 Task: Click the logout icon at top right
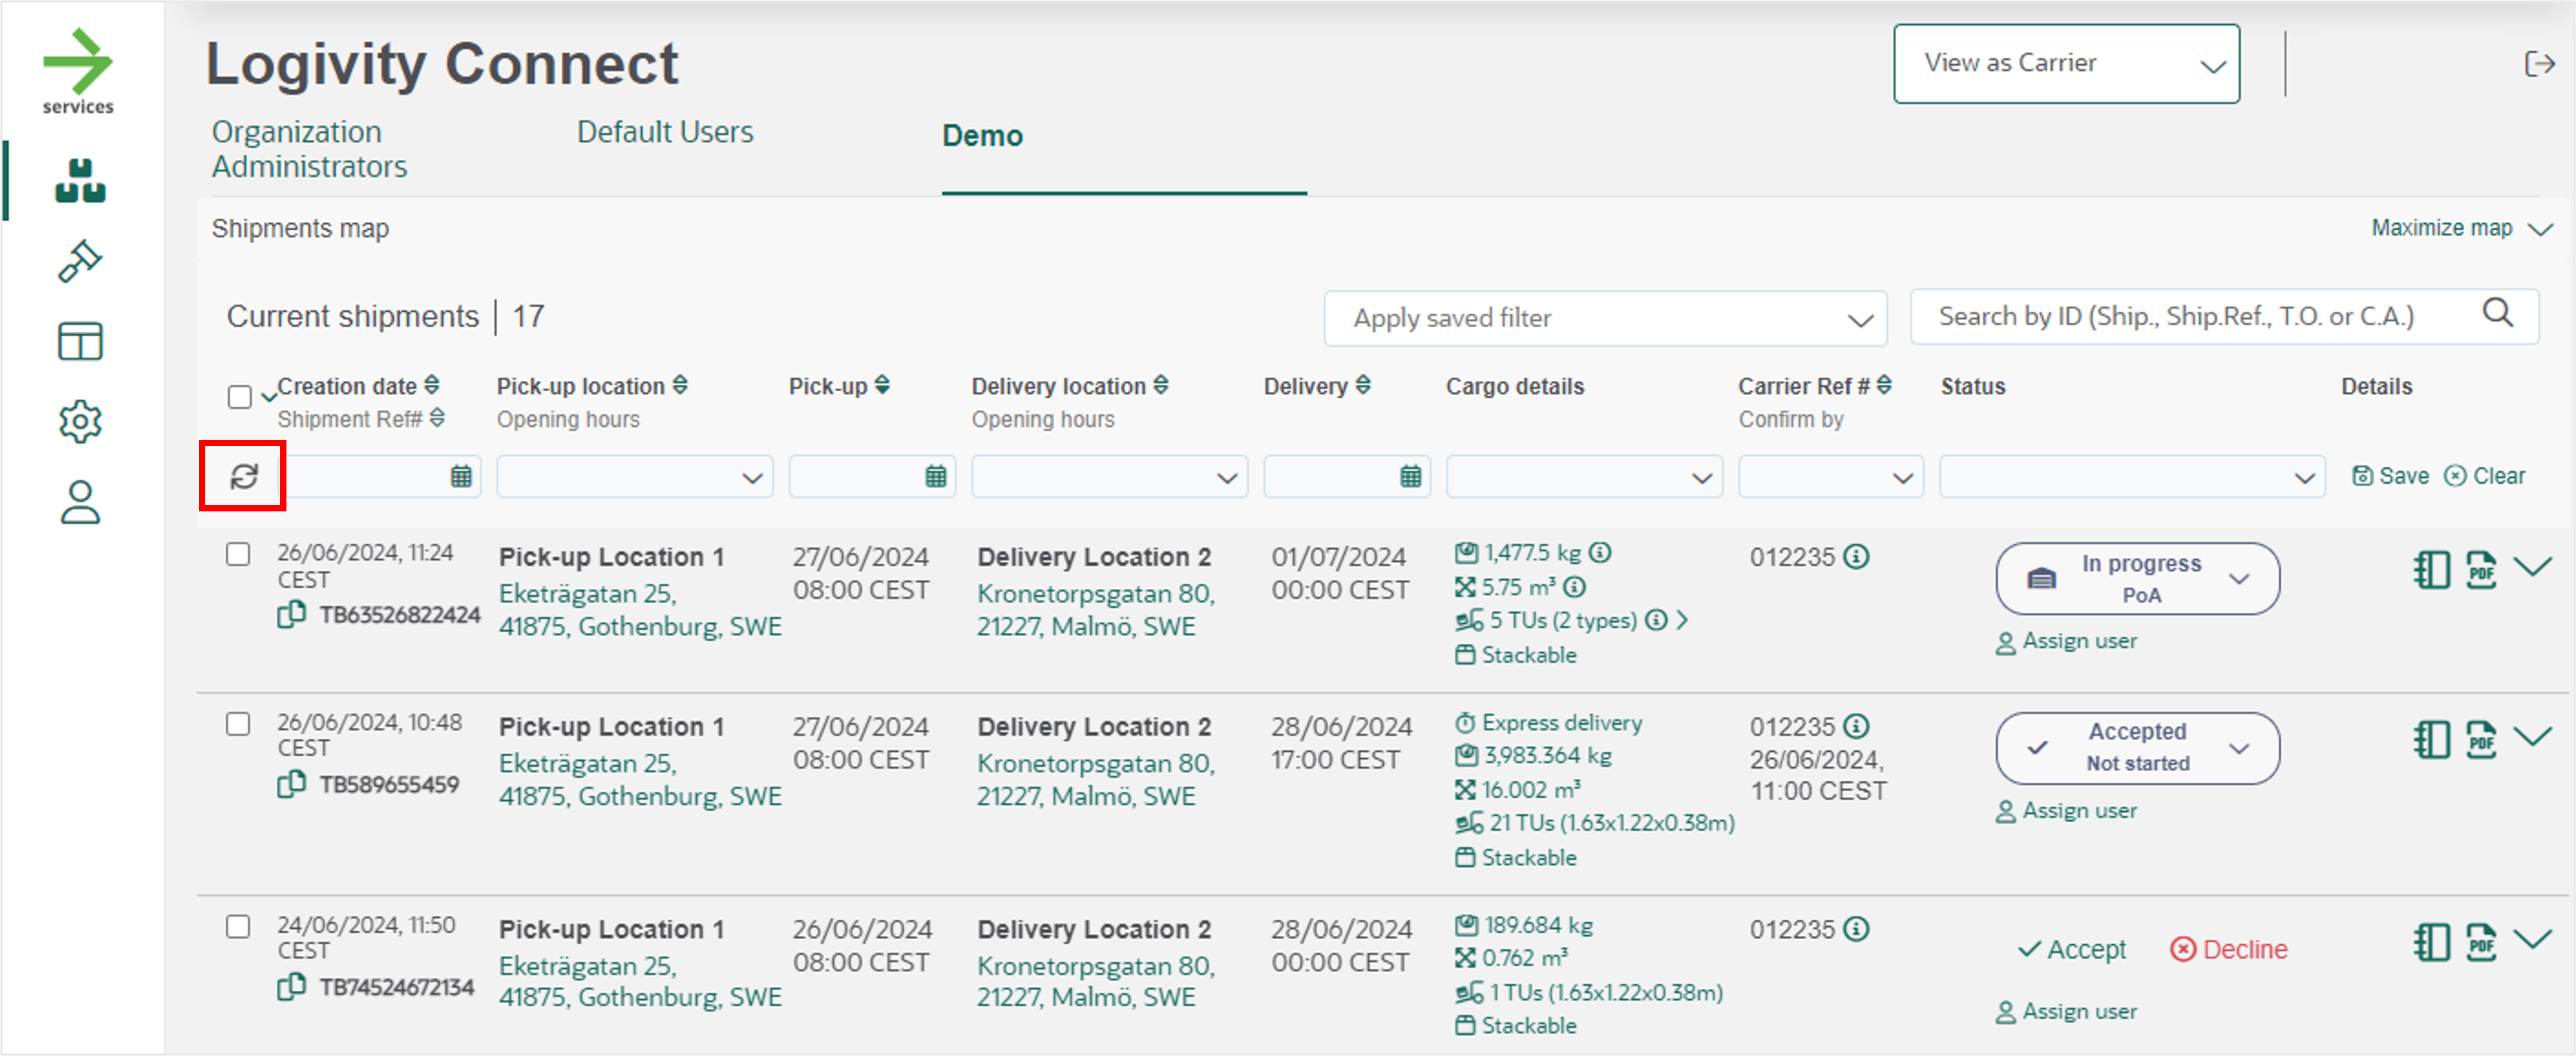point(2539,64)
